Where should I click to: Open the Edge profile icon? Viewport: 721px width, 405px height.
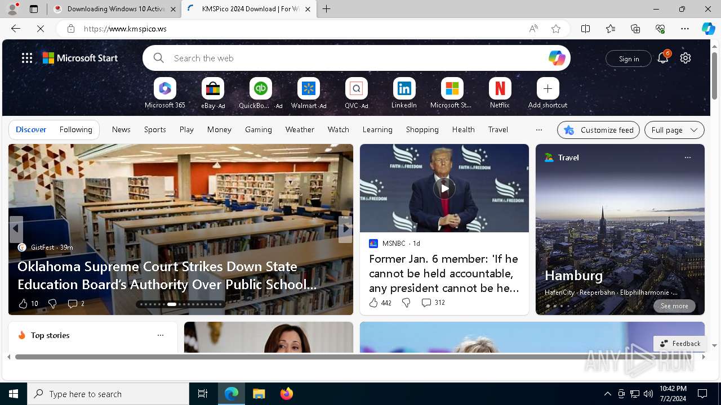pyautogui.click(x=12, y=9)
